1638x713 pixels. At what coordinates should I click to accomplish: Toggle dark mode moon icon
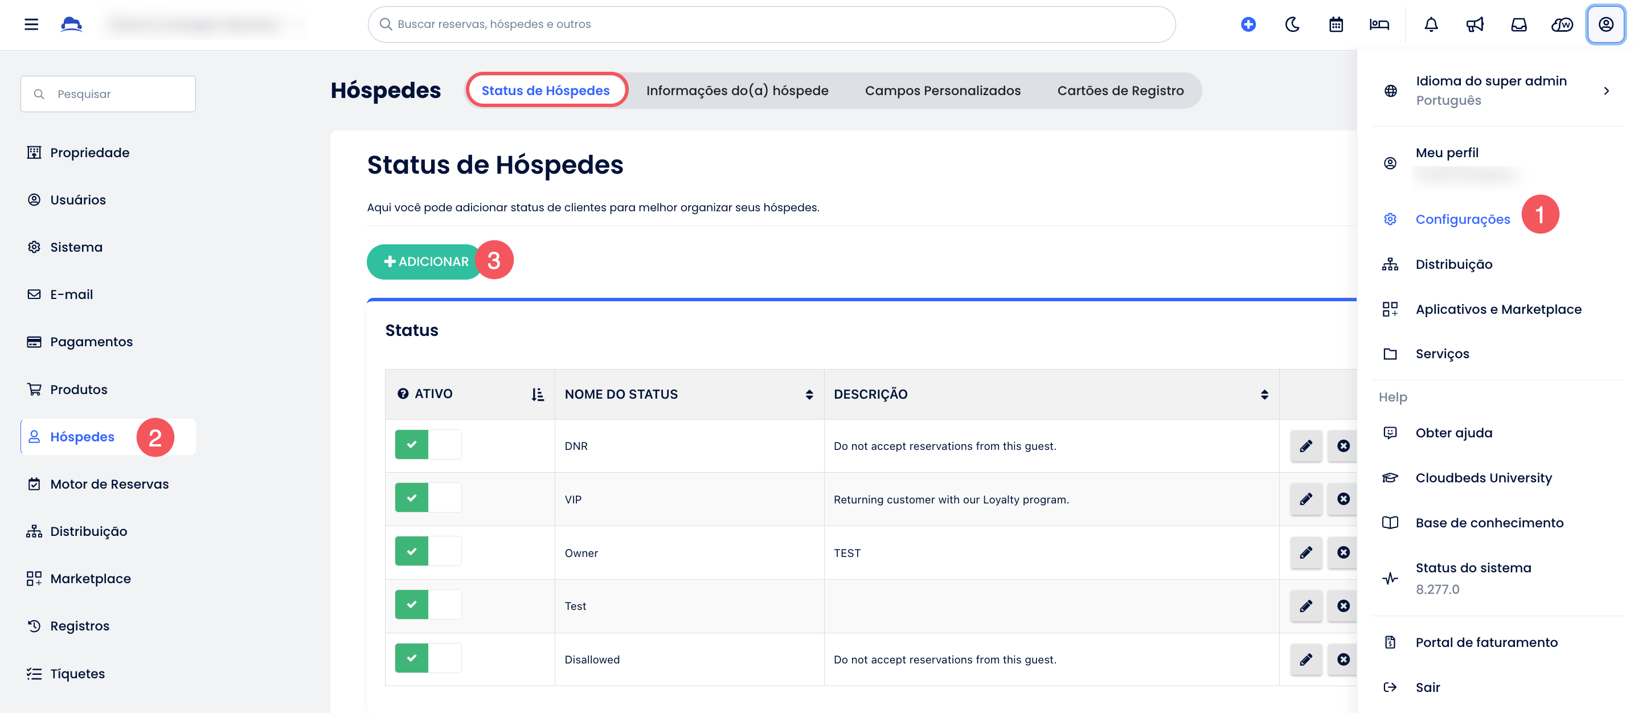tap(1292, 24)
